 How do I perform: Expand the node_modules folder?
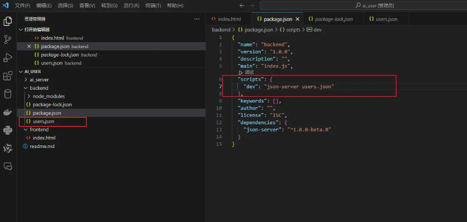point(48,96)
